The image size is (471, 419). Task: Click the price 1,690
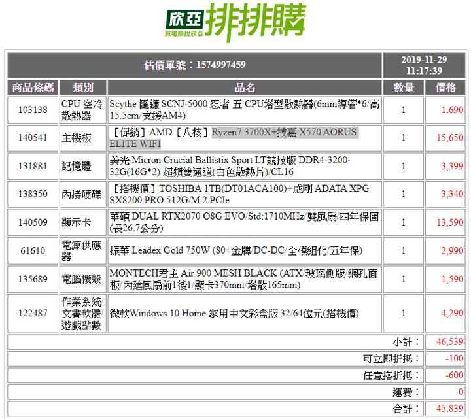click(x=452, y=110)
